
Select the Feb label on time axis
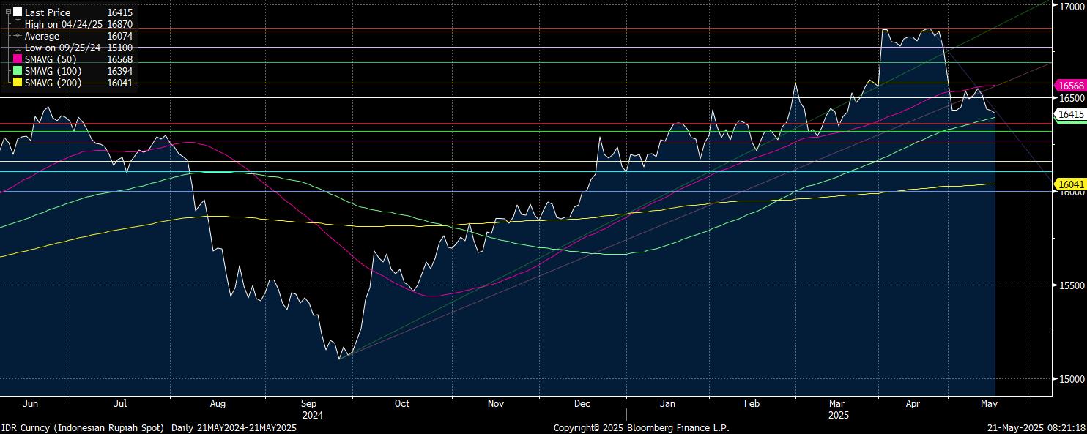752,403
